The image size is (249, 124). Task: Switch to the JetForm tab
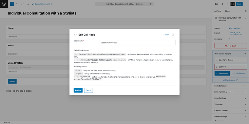[x=218, y=11]
